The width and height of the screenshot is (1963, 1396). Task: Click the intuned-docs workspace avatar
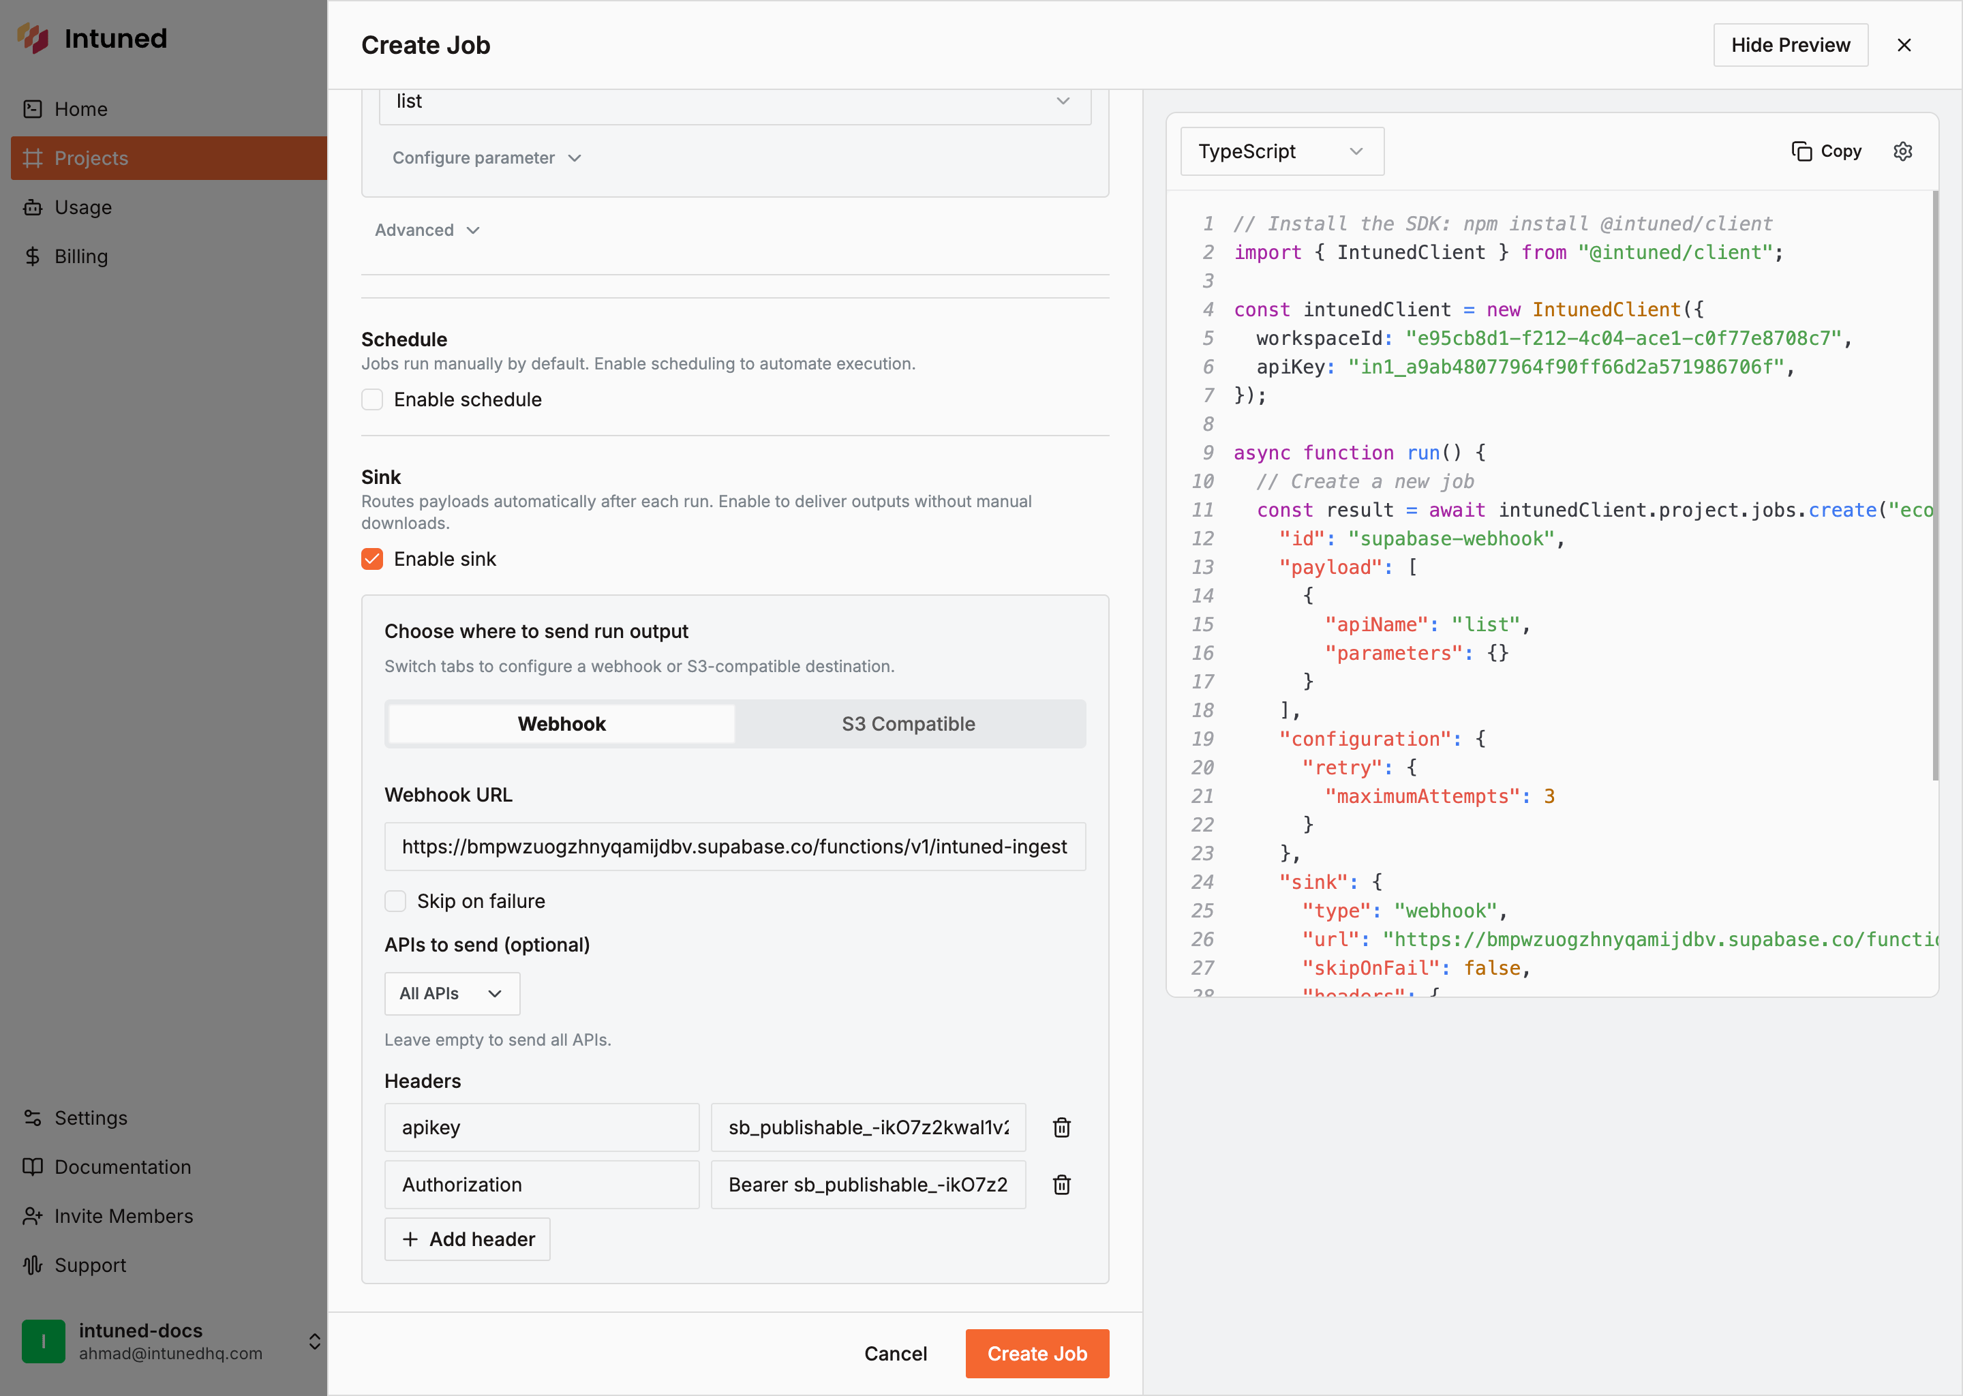pos(43,1341)
